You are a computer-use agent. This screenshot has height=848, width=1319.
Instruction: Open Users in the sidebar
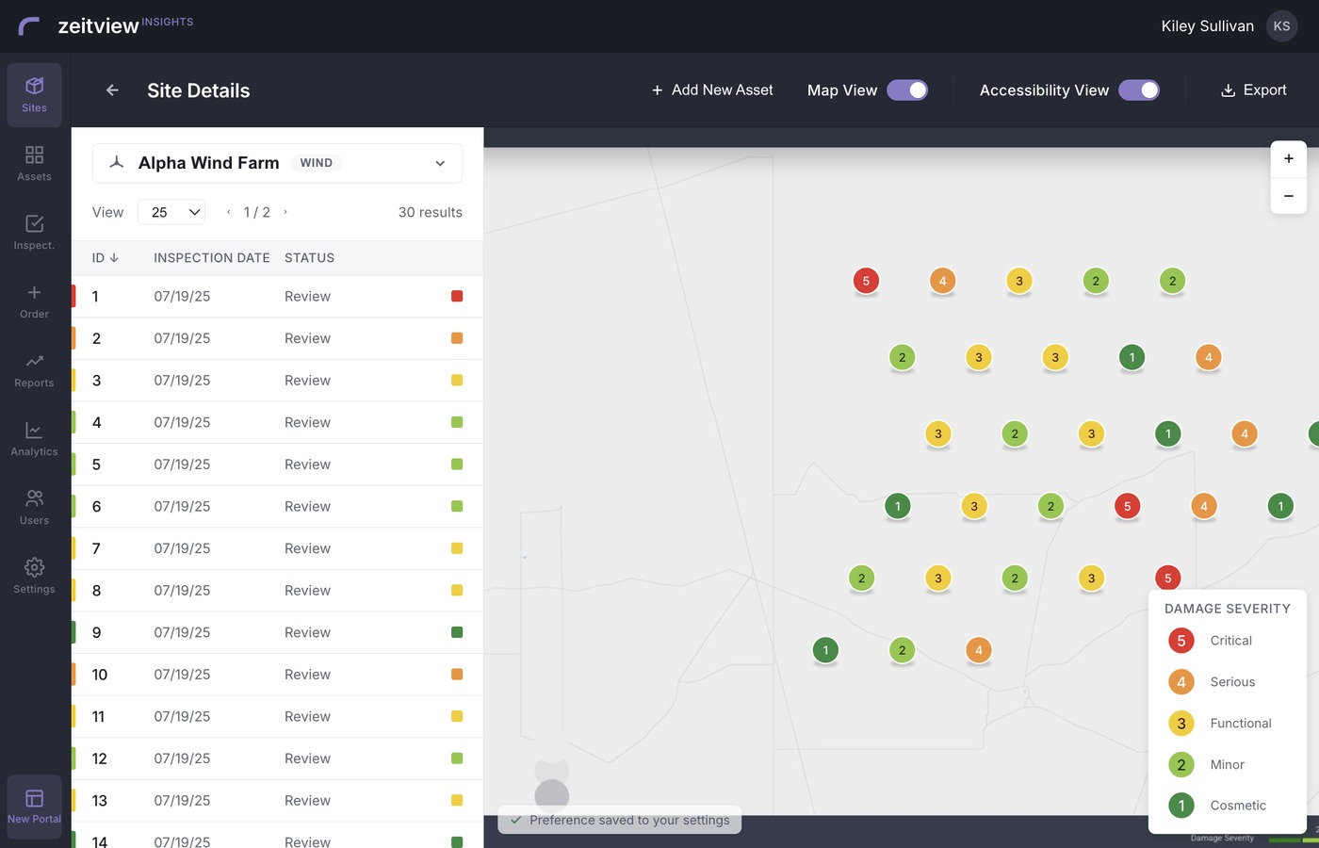tap(34, 508)
